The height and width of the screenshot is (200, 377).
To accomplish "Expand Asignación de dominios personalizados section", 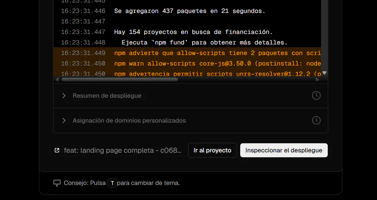I will point(190,120).
